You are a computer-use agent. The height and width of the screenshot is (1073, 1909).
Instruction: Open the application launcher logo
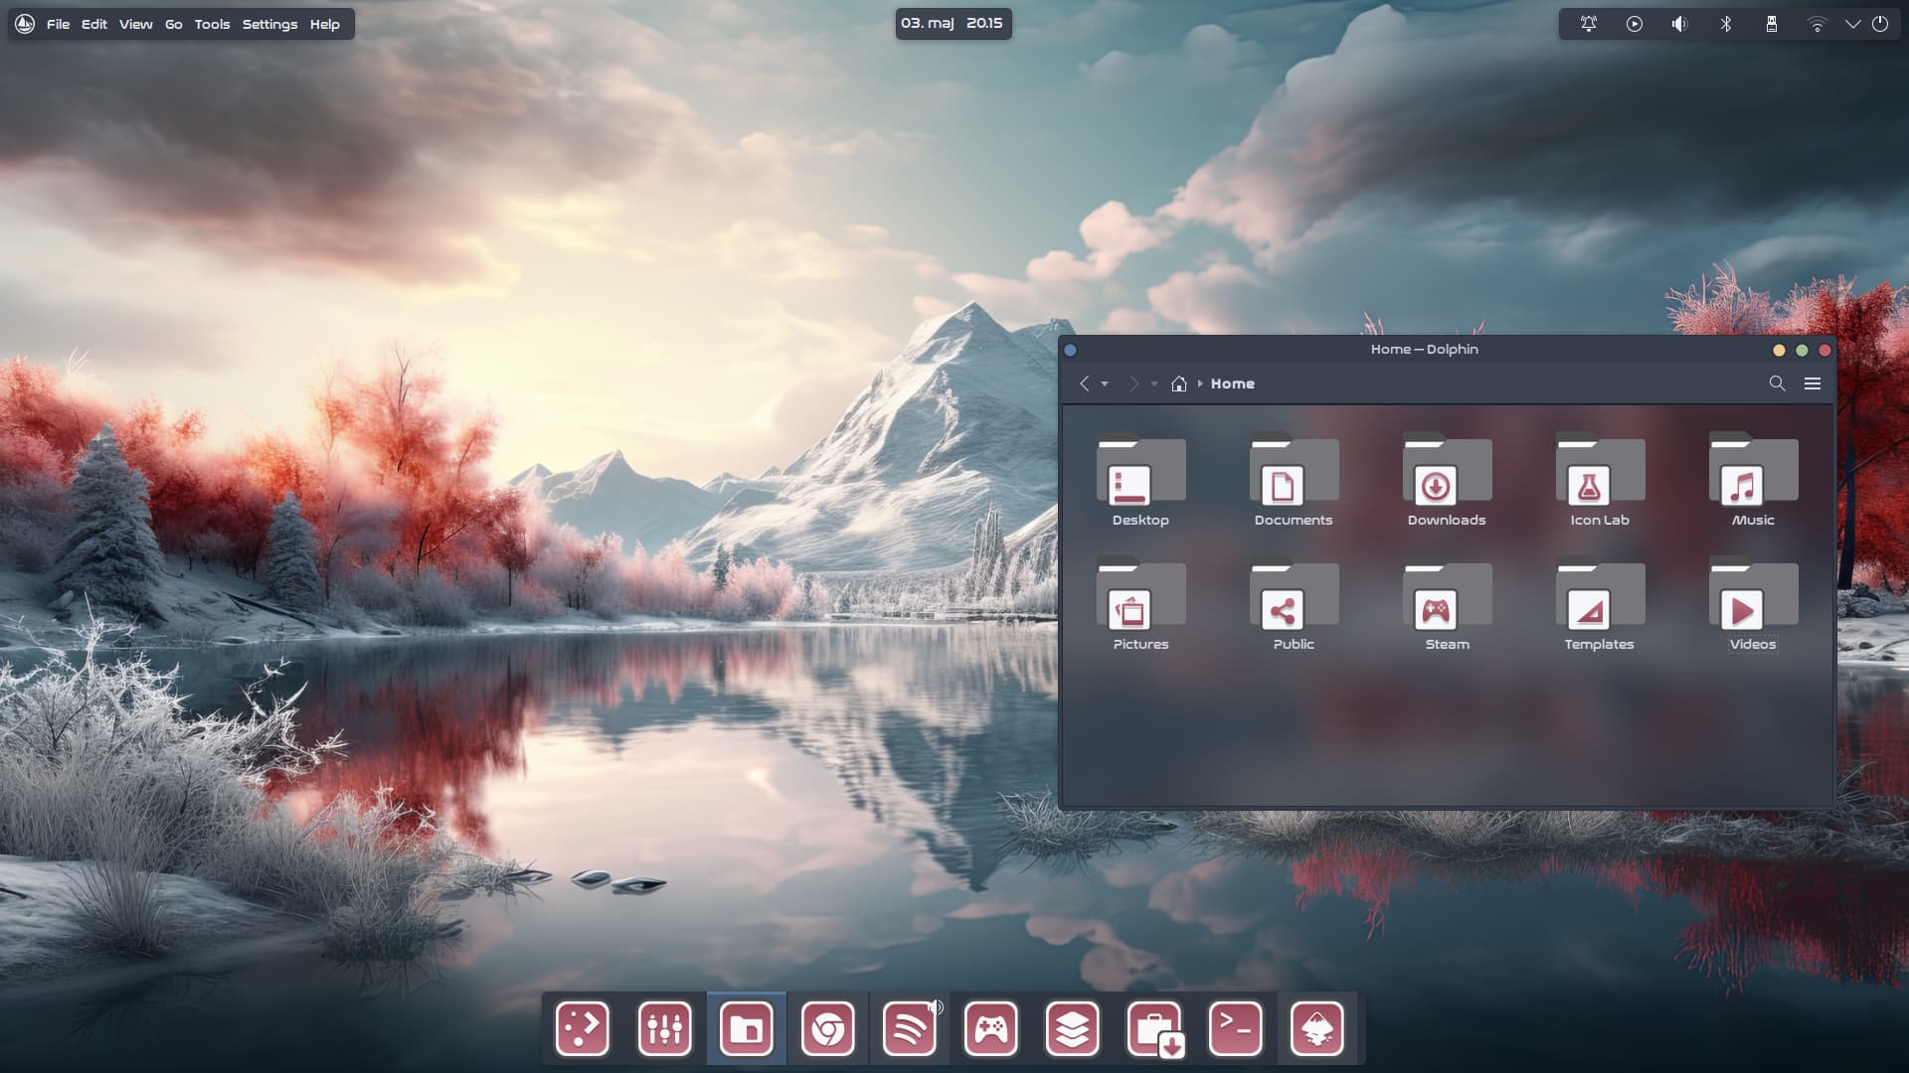(25, 24)
